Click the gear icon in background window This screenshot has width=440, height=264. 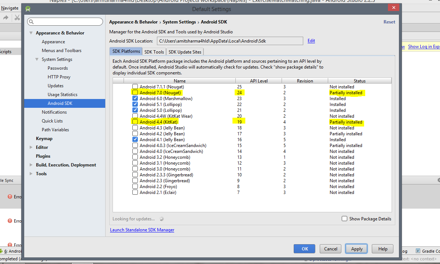[439, 180]
